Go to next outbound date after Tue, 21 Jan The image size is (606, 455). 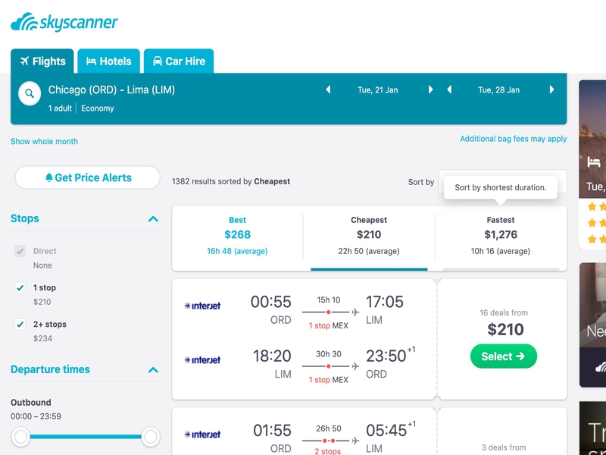click(x=430, y=89)
